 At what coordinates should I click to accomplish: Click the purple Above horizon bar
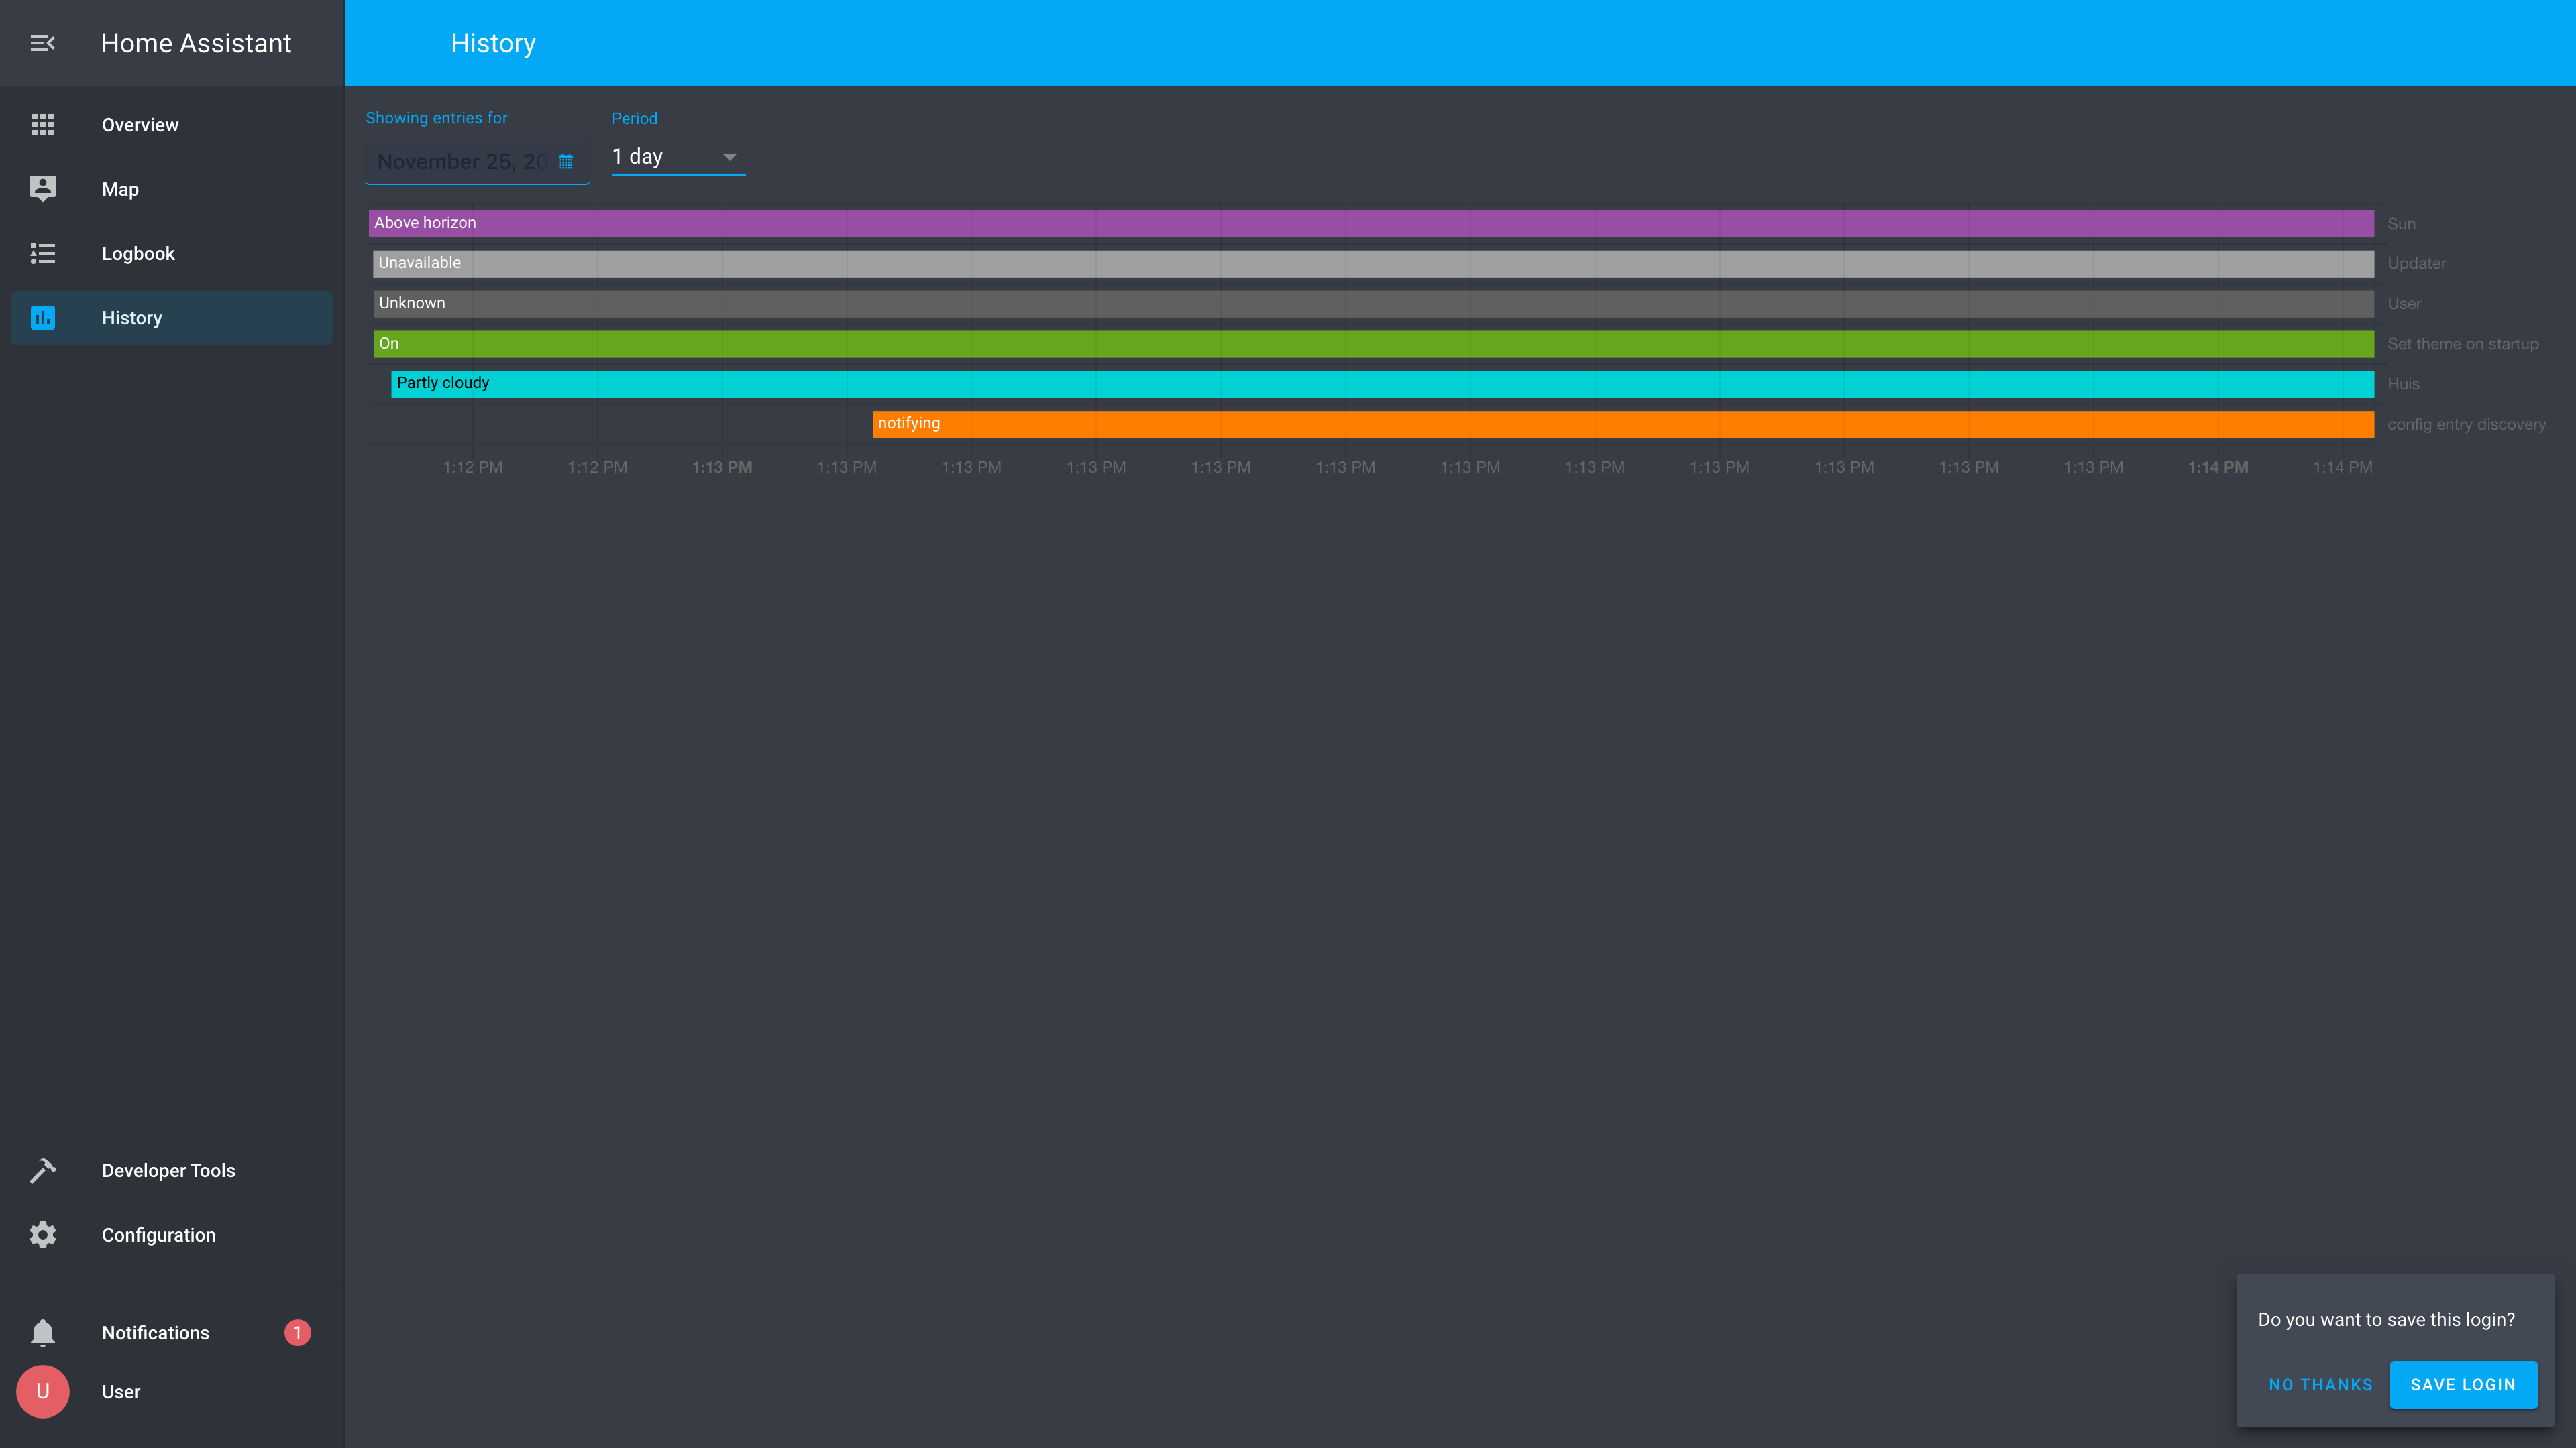click(1370, 223)
